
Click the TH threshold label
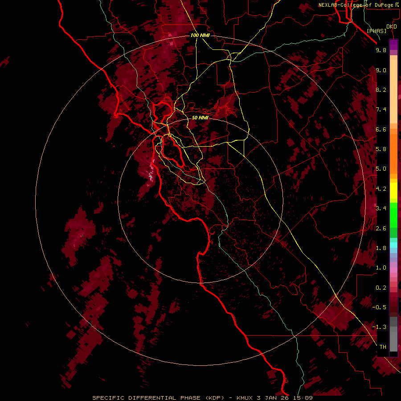point(383,347)
